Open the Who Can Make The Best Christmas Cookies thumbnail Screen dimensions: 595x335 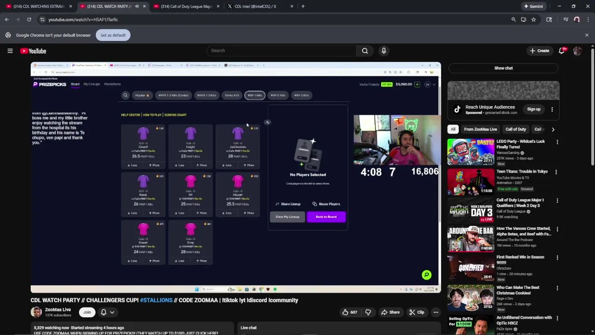pos(470,298)
